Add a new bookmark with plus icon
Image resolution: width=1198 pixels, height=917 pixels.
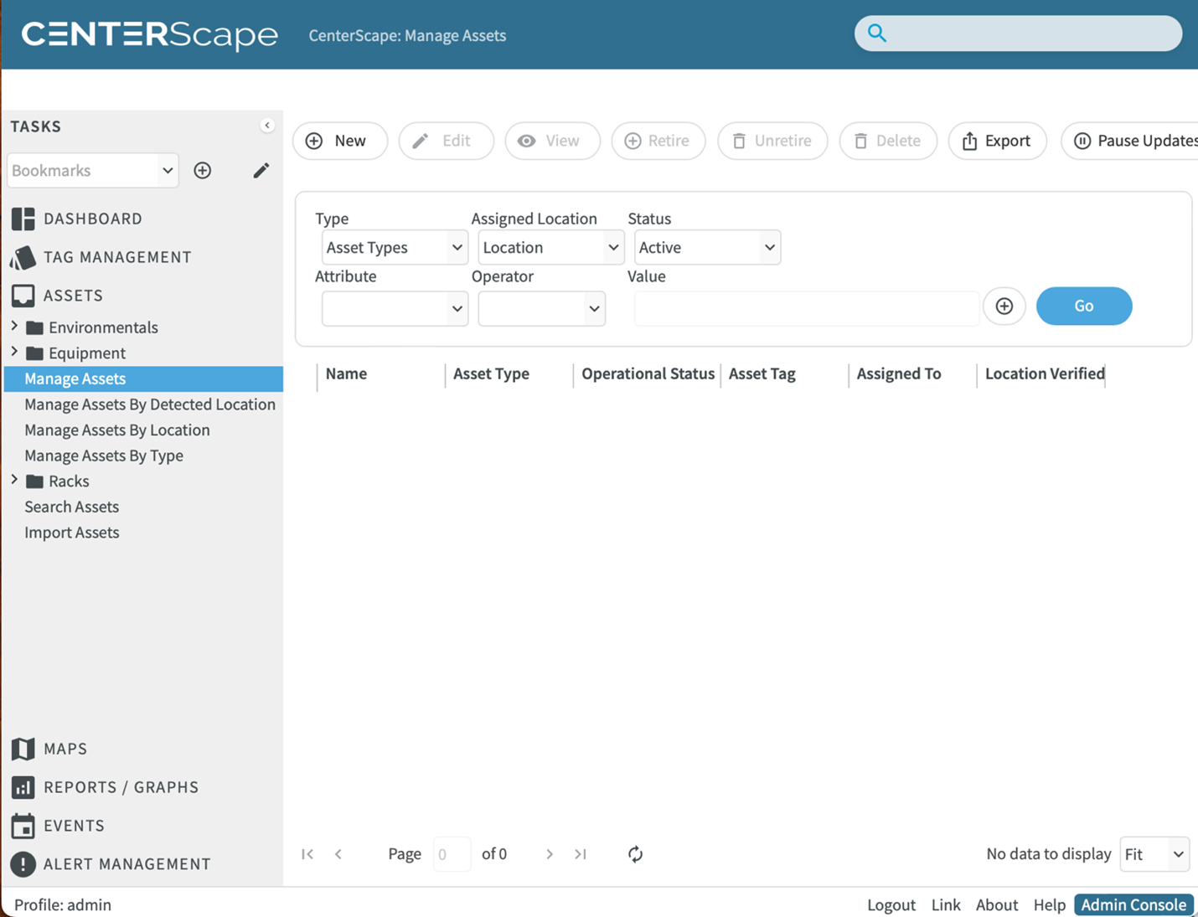tap(203, 171)
